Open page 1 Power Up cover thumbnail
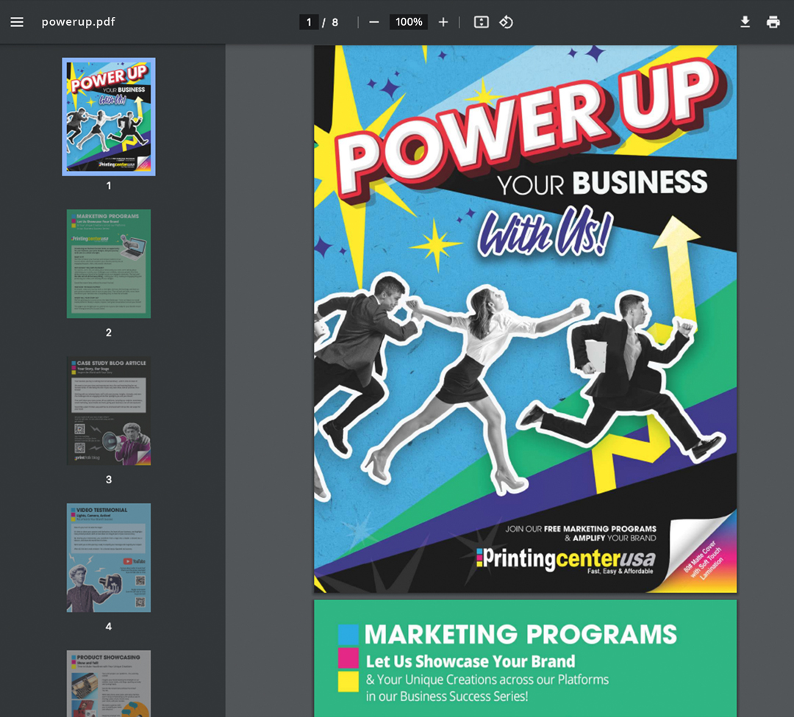This screenshot has height=717, width=794. 109,117
